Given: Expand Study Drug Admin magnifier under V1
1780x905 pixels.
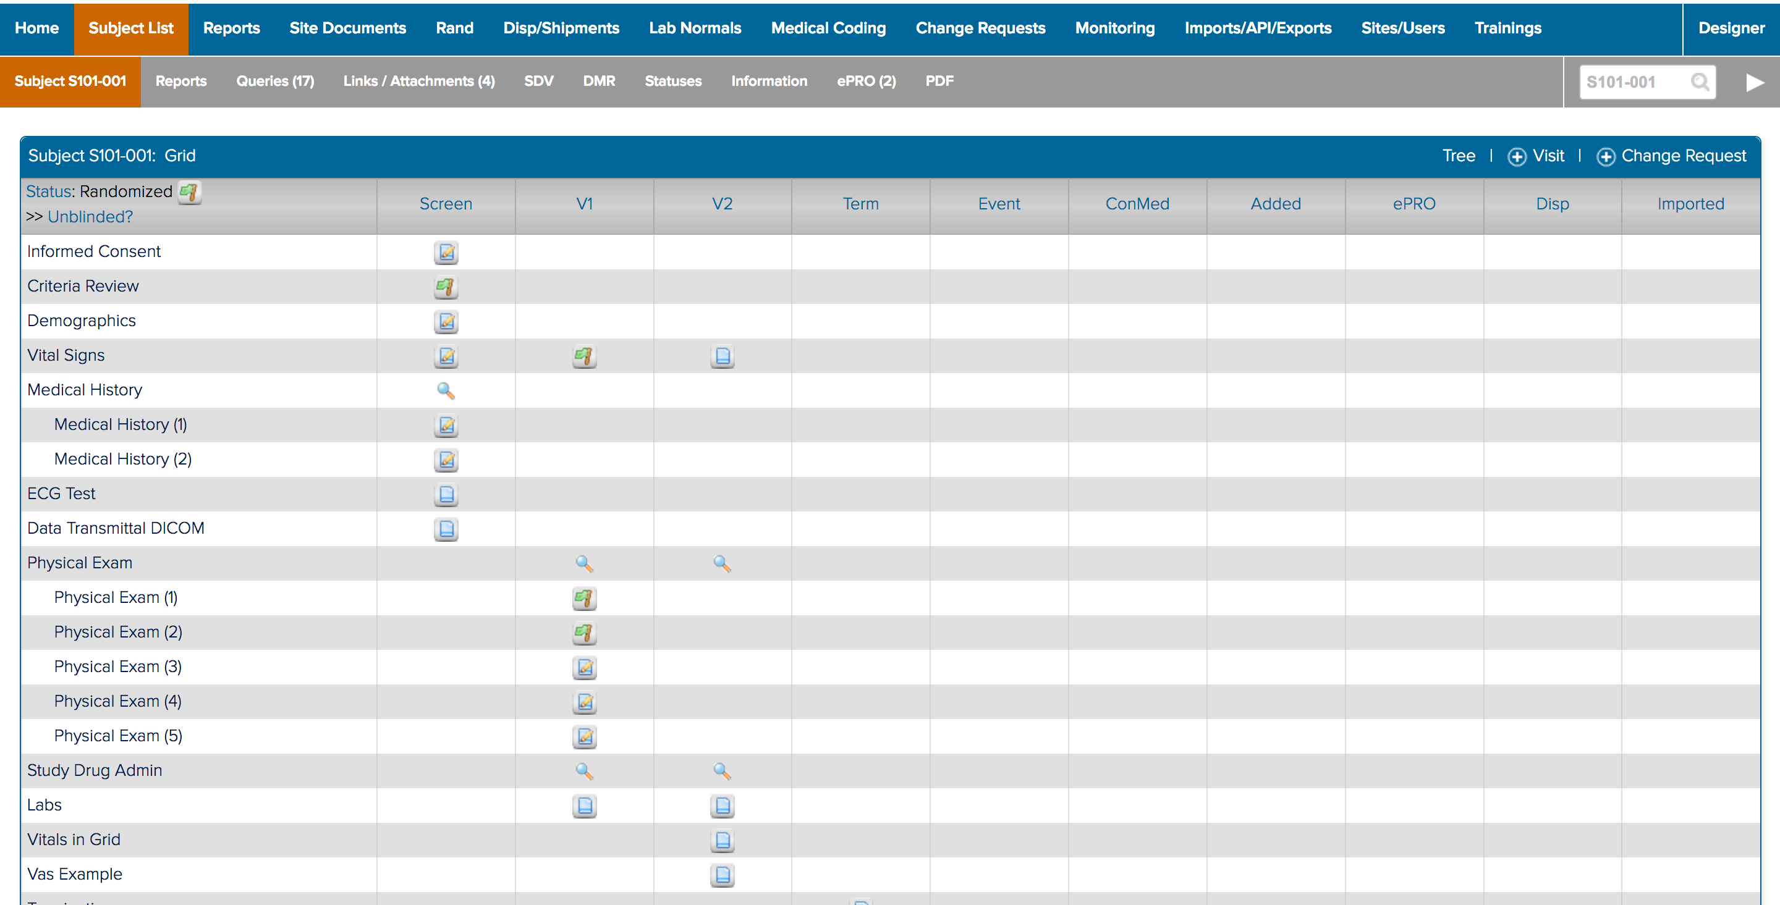Looking at the screenshot, I should (x=584, y=771).
